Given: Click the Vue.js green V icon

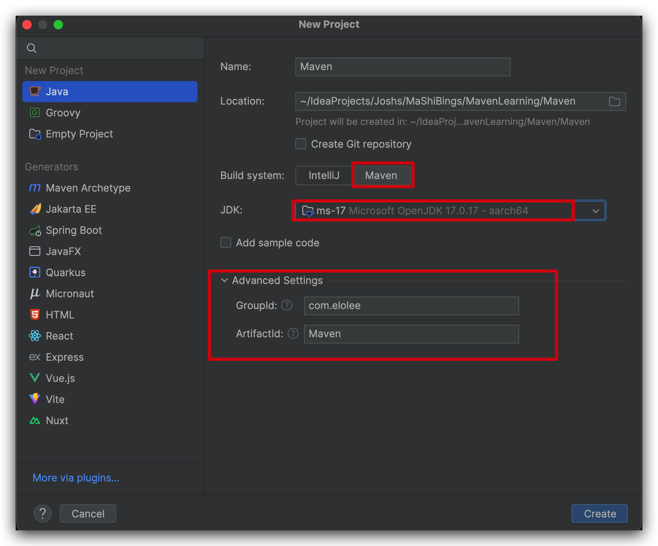Looking at the screenshot, I should [35, 378].
